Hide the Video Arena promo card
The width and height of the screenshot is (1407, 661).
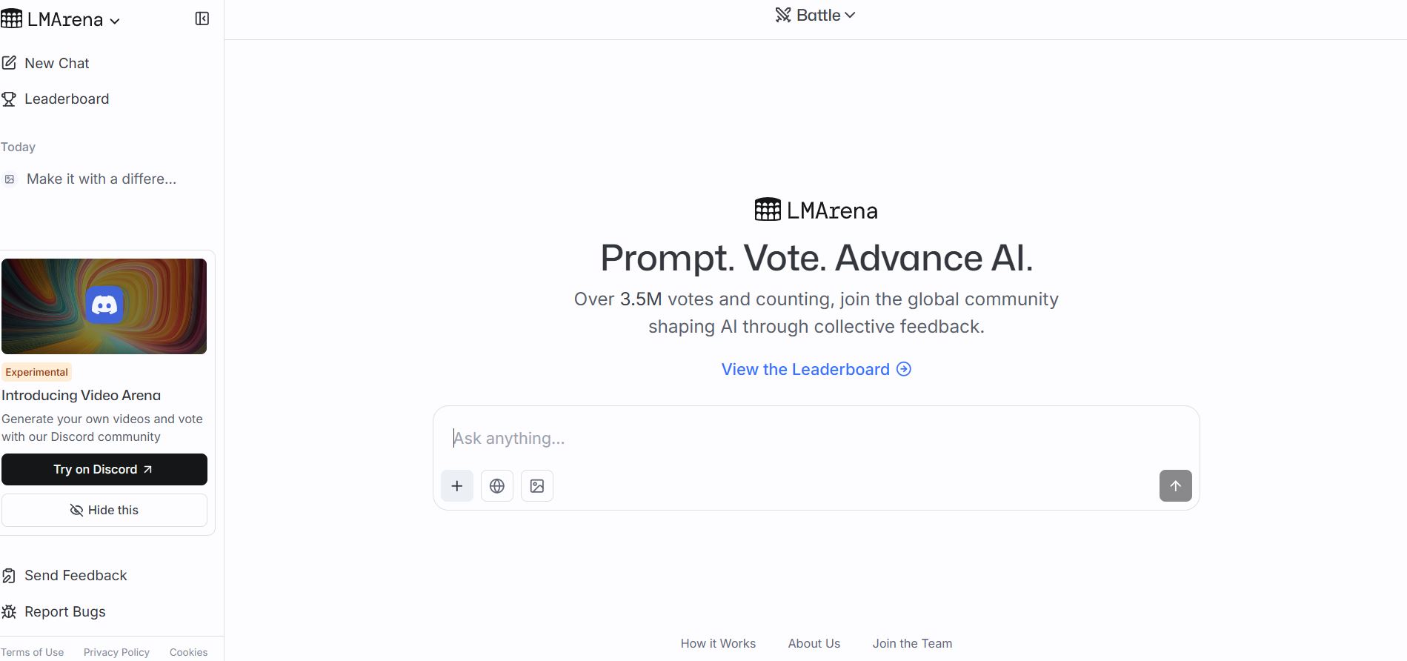(x=104, y=510)
